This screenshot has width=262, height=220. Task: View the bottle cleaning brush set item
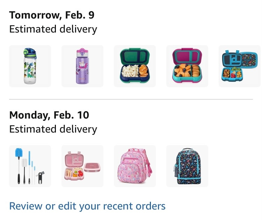tap(30, 166)
